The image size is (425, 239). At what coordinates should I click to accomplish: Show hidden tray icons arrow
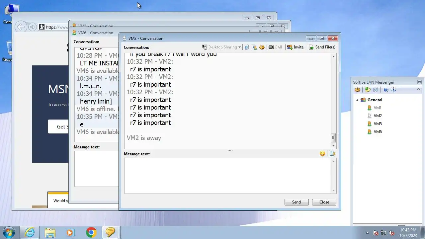click(x=367, y=233)
